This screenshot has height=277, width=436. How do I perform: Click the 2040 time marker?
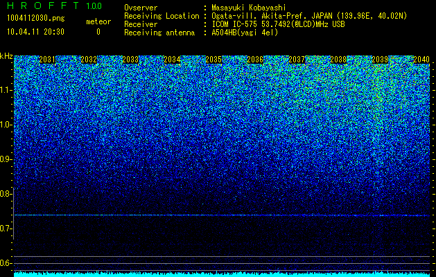click(x=421, y=60)
